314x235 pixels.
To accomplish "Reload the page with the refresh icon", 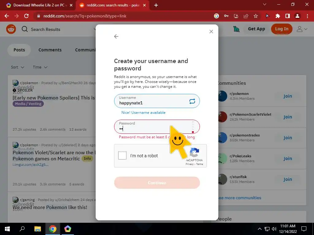I will pos(26,16).
